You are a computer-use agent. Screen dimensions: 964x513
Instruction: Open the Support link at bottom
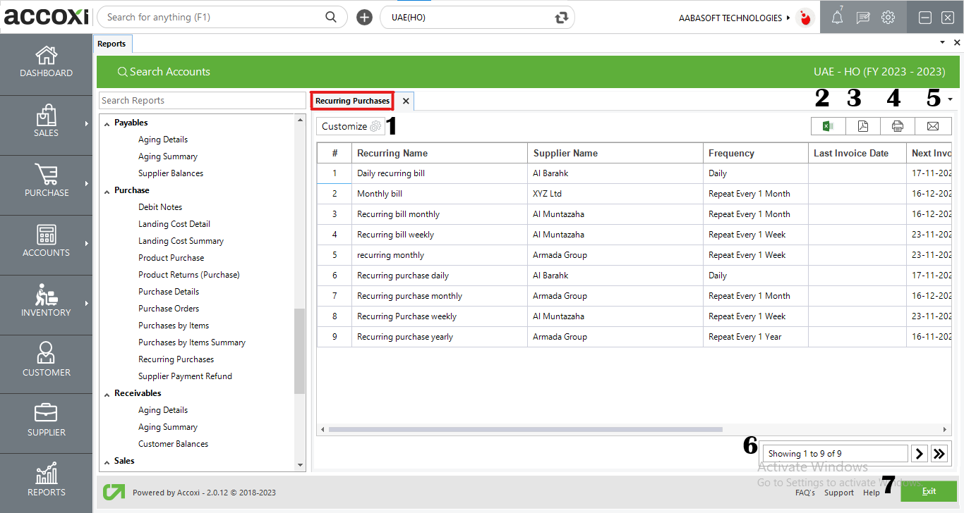838,493
